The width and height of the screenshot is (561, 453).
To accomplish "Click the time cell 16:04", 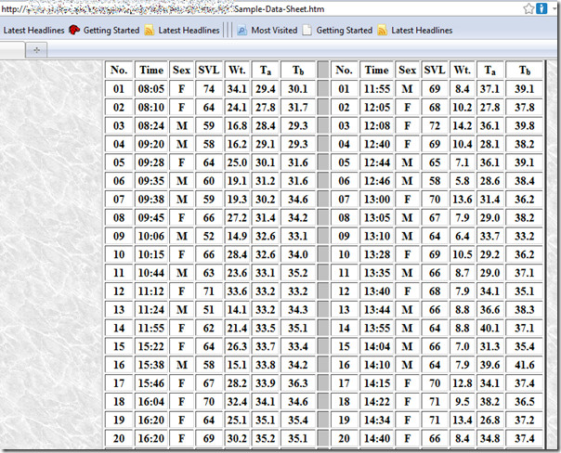I will tap(151, 402).
